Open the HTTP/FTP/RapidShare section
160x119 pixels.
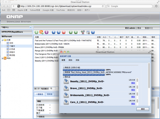(x=16, y=32)
